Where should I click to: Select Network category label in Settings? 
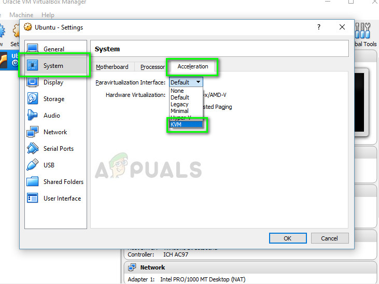click(55, 132)
